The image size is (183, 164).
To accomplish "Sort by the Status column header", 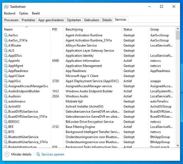I will point(128,29).
